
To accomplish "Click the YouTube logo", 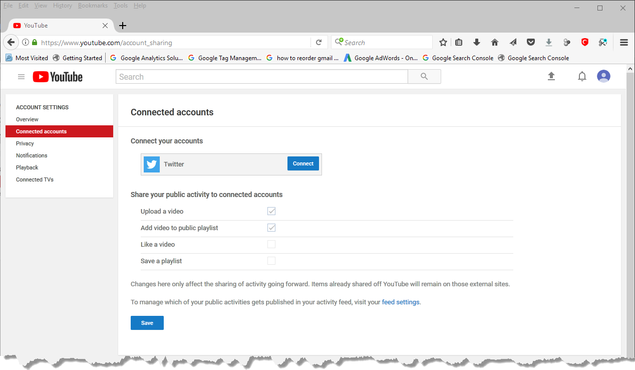I will (x=58, y=77).
